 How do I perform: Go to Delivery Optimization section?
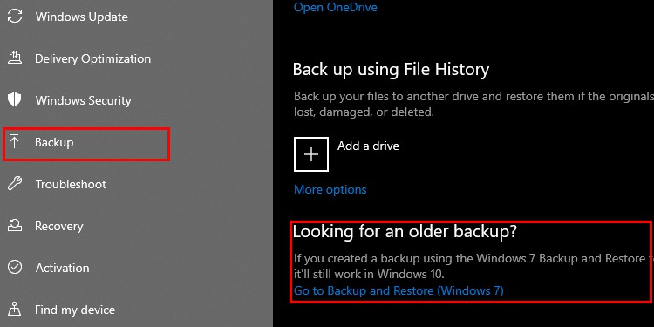click(93, 58)
